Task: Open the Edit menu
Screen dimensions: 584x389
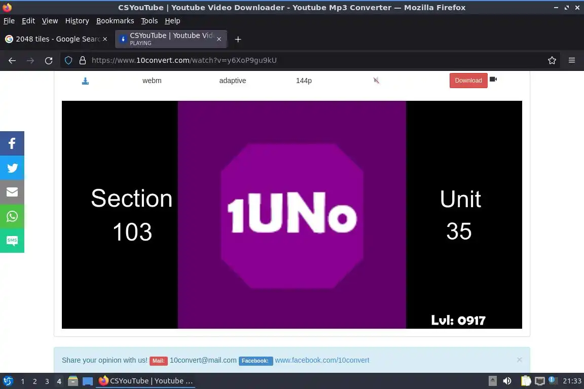Action: [28, 21]
